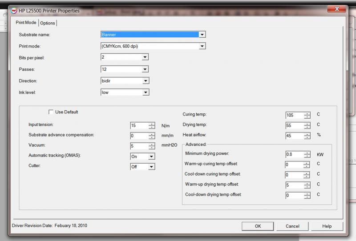Increase Substrate advance compensation with up arrow
This screenshot has width=356, height=241.
click(152, 134)
